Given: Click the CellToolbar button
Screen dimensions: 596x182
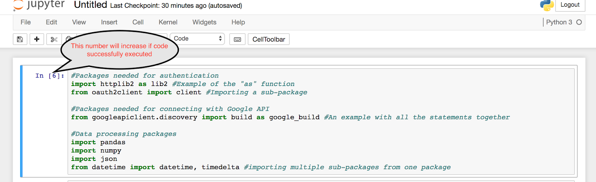Looking at the screenshot, I should (269, 39).
